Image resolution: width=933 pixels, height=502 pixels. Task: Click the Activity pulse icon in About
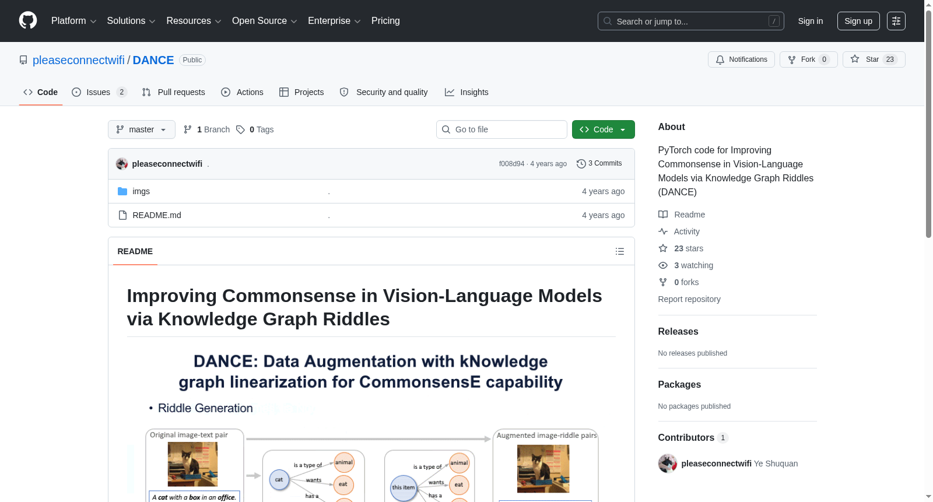coord(663,231)
